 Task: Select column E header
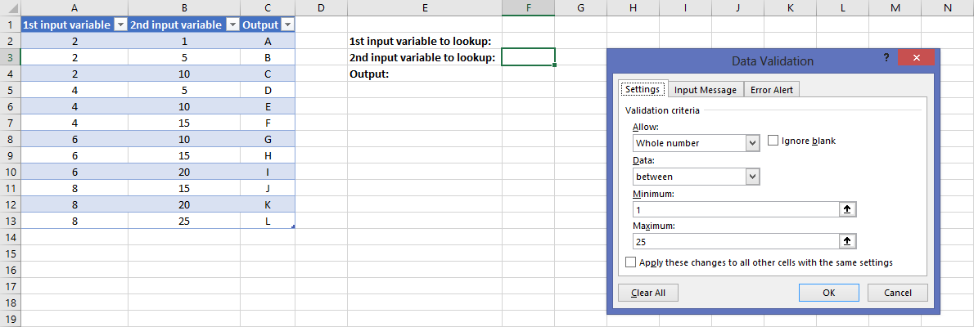(x=425, y=8)
